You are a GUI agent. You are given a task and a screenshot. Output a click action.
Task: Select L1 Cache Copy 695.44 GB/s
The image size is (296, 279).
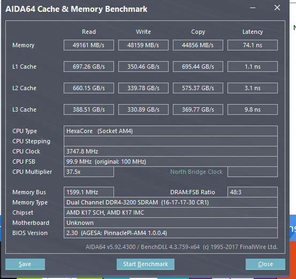[x=198, y=67]
